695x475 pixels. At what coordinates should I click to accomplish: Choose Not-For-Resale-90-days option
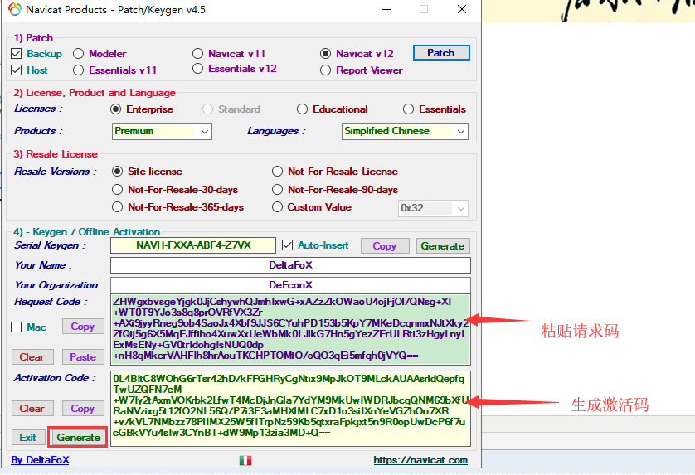click(x=278, y=190)
